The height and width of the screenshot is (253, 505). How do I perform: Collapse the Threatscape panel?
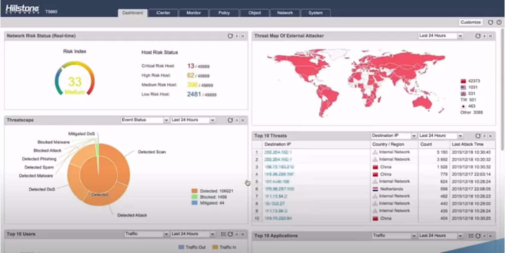[x=237, y=120]
